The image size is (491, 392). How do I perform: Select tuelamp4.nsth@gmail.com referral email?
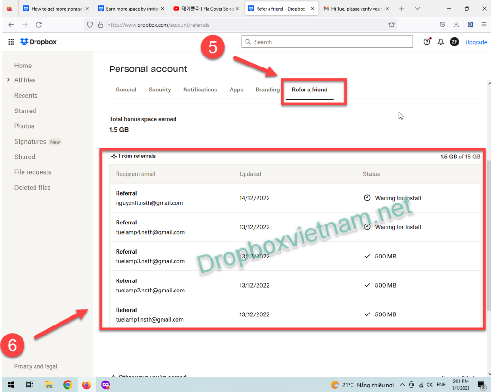point(150,232)
